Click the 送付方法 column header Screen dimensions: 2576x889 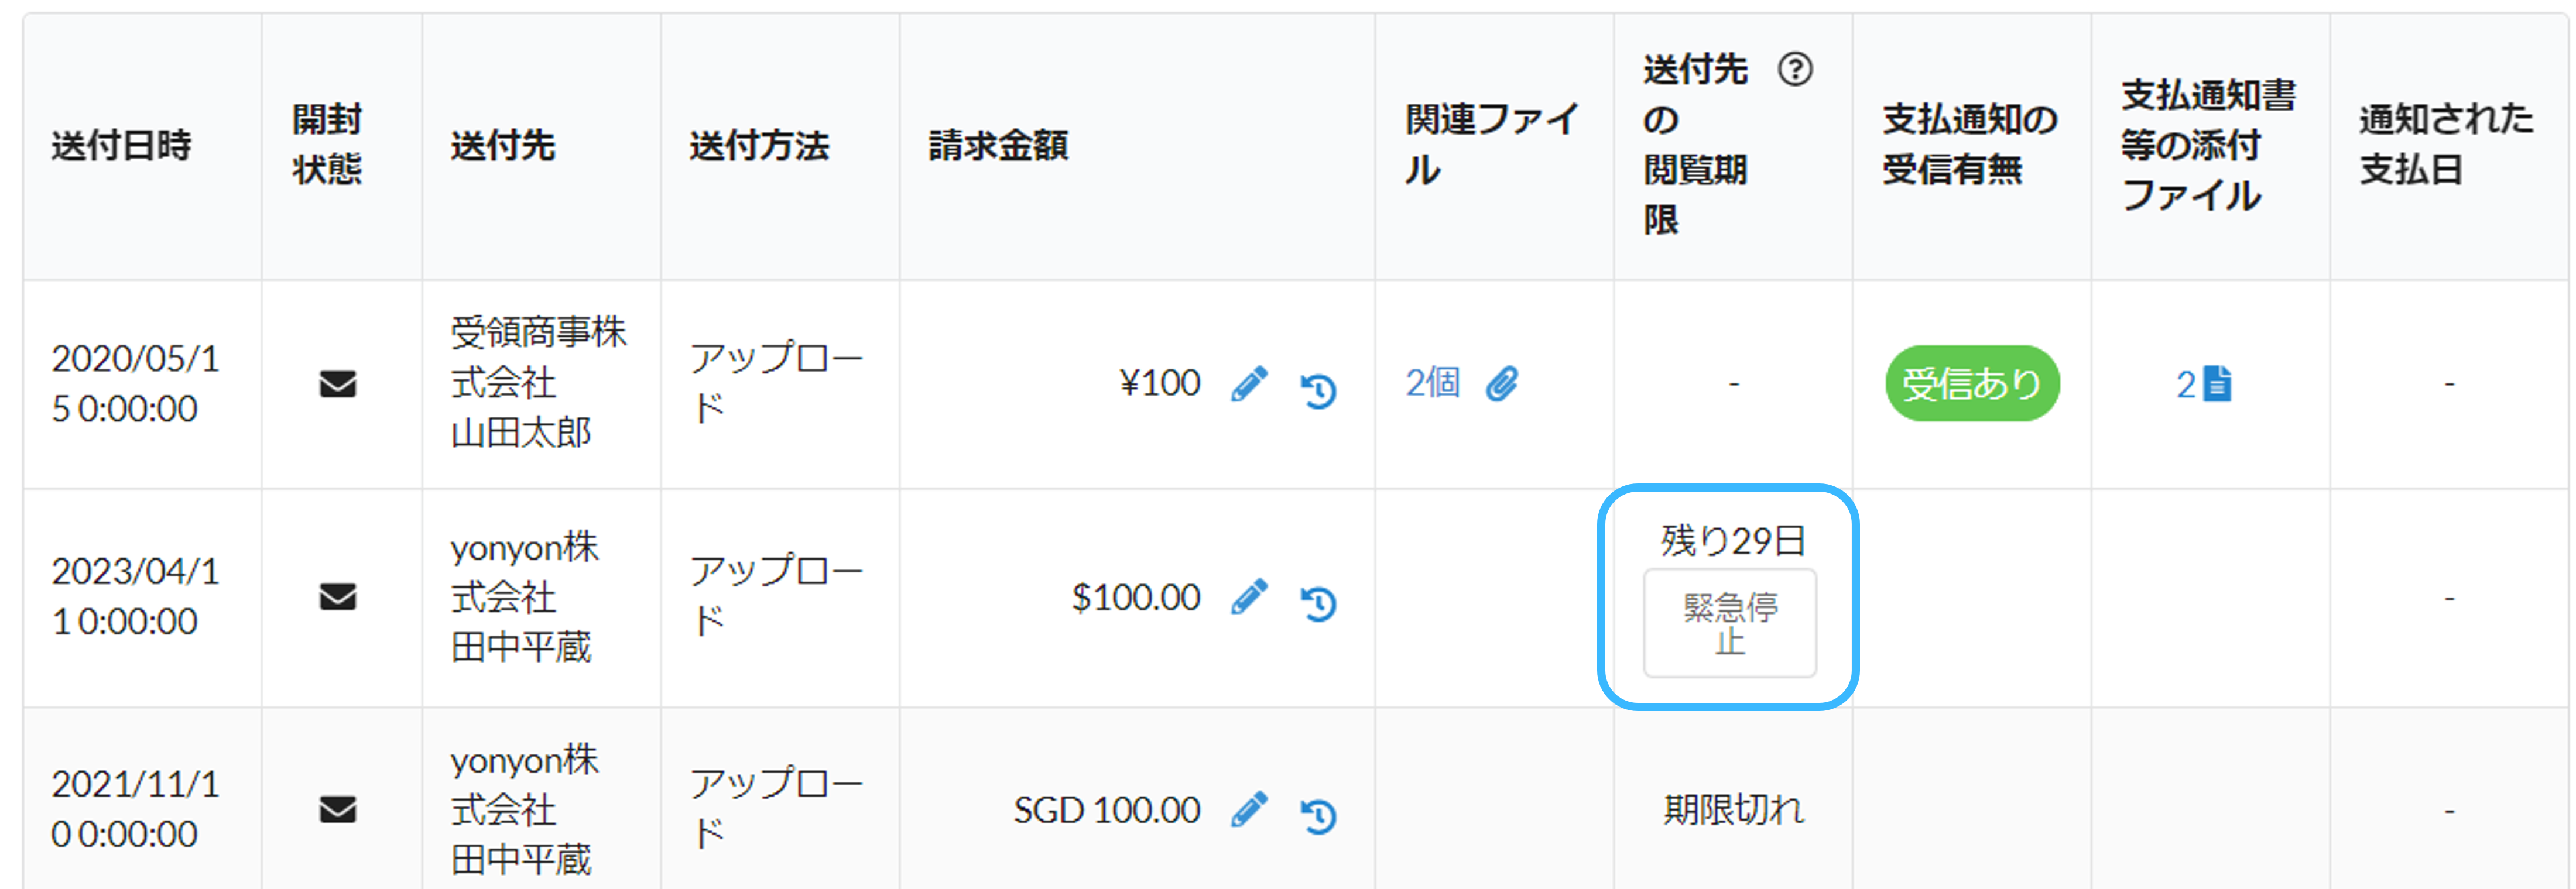click(759, 146)
